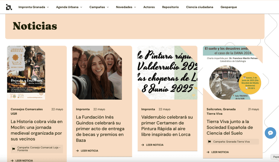Click LEER NOTICIA for Valderrubio Certamen

[x=155, y=145]
